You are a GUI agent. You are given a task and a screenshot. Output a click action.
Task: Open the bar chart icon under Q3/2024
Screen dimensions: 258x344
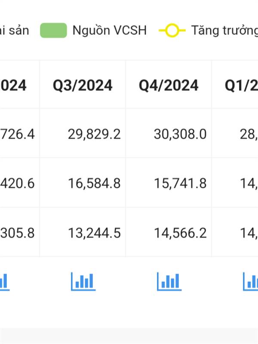pos(83,281)
